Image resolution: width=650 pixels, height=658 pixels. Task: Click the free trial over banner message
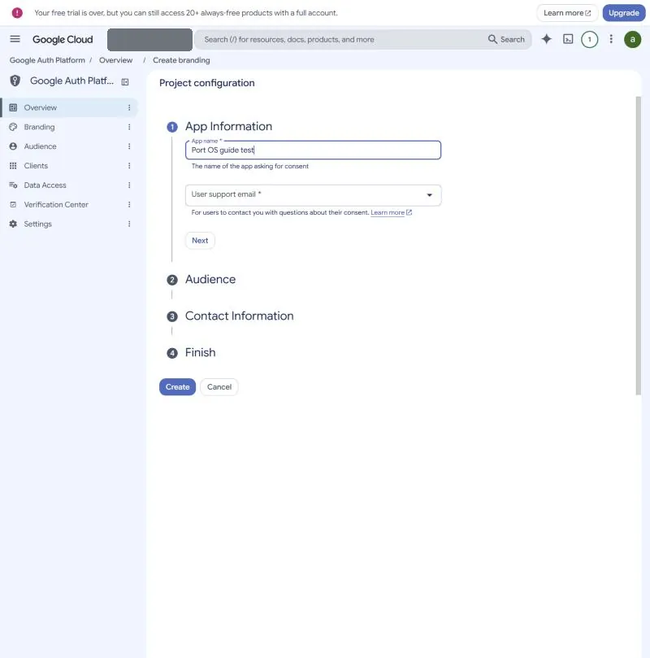(185, 13)
